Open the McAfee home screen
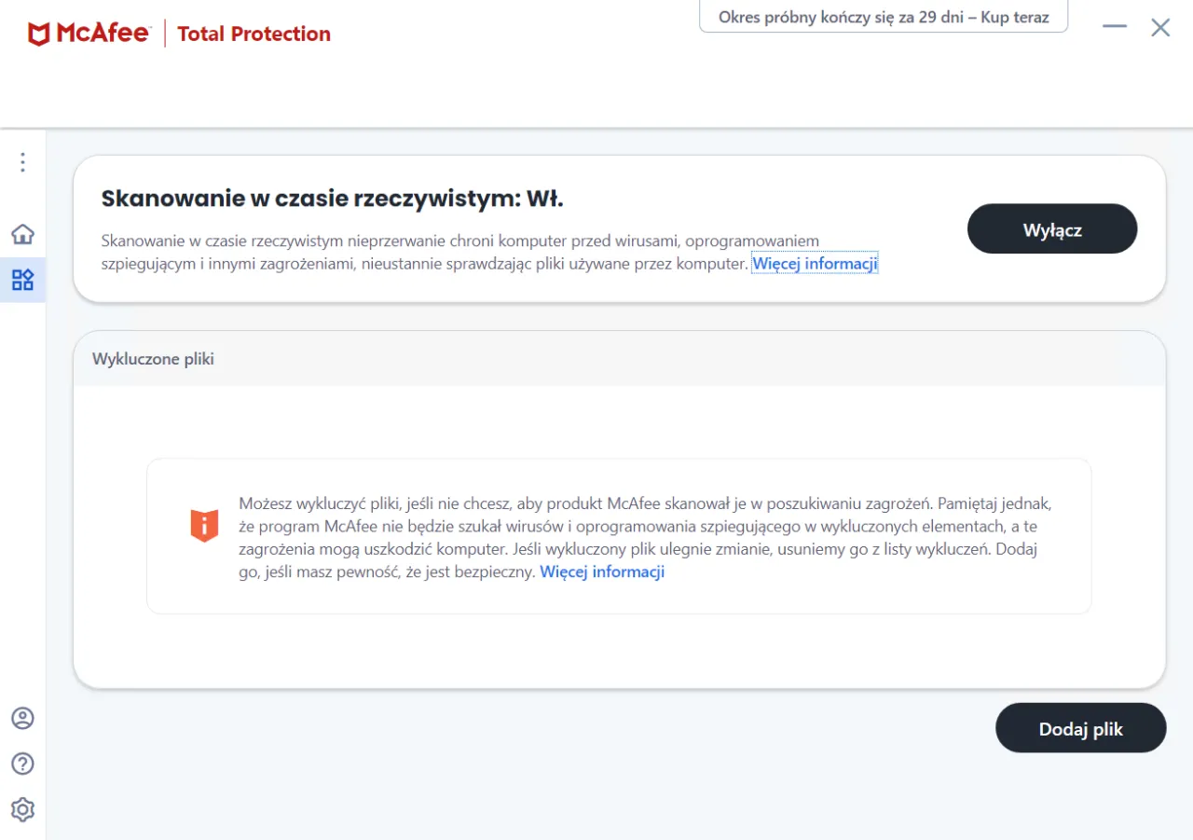 click(22, 234)
